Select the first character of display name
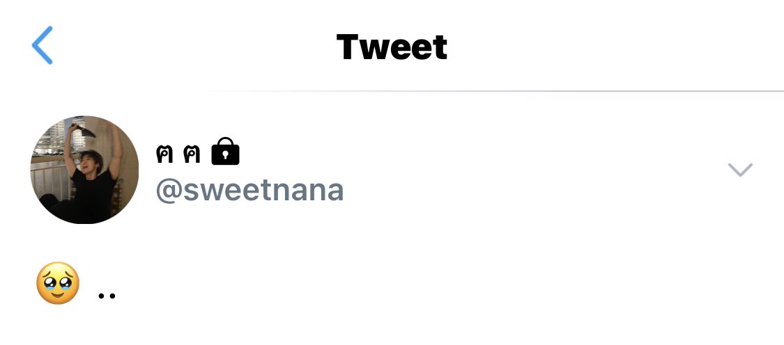The height and width of the screenshot is (345, 784). coord(164,154)
